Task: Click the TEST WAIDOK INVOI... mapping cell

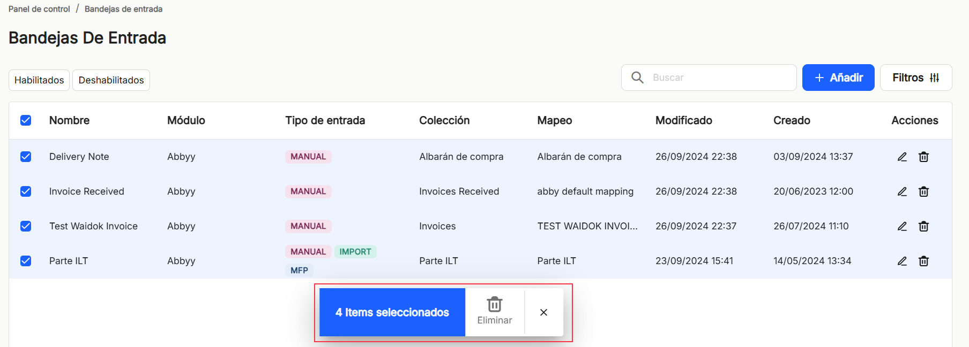Action: (587, 226)
